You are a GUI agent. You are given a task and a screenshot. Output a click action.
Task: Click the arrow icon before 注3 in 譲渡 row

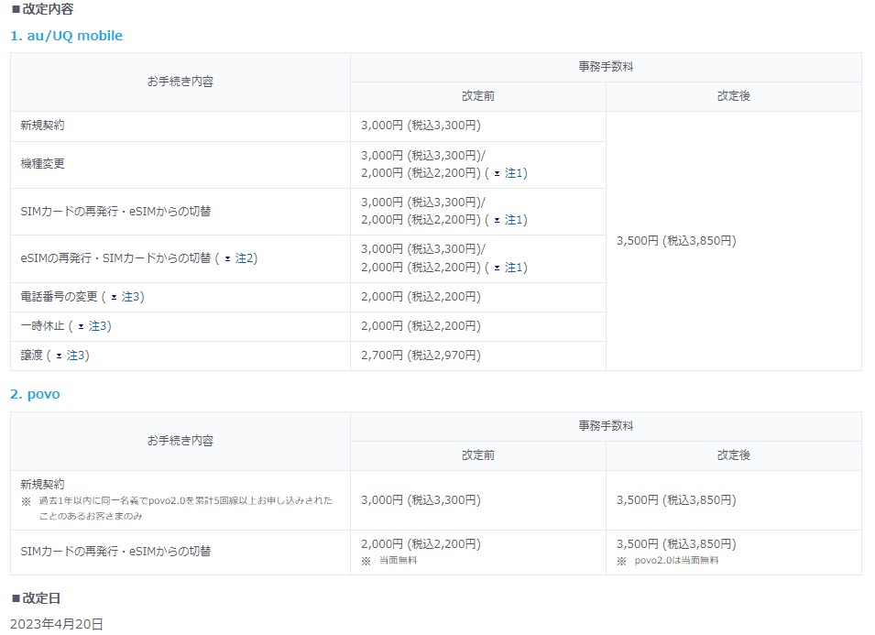coord(59,355)
